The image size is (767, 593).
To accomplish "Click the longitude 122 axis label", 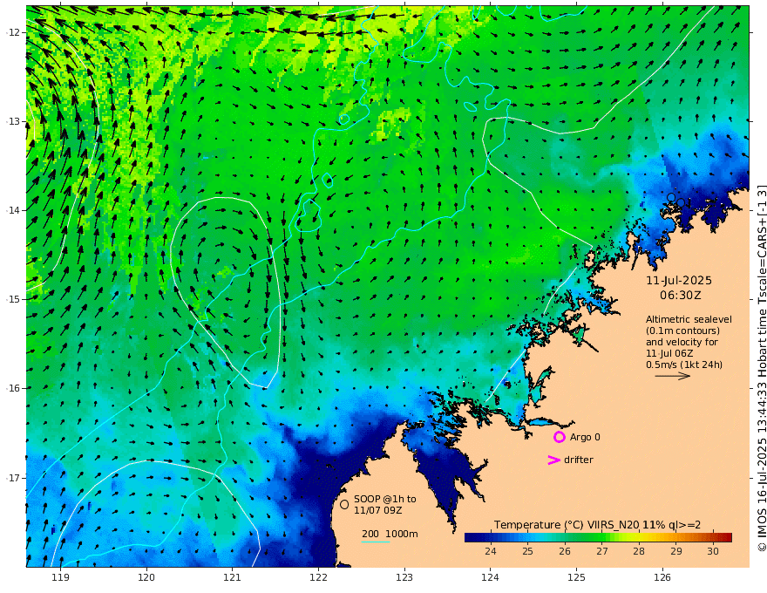I will point(318,577).
